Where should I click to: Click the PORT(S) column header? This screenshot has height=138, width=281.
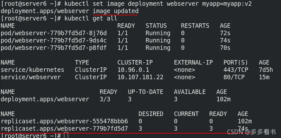click(236, 63)
